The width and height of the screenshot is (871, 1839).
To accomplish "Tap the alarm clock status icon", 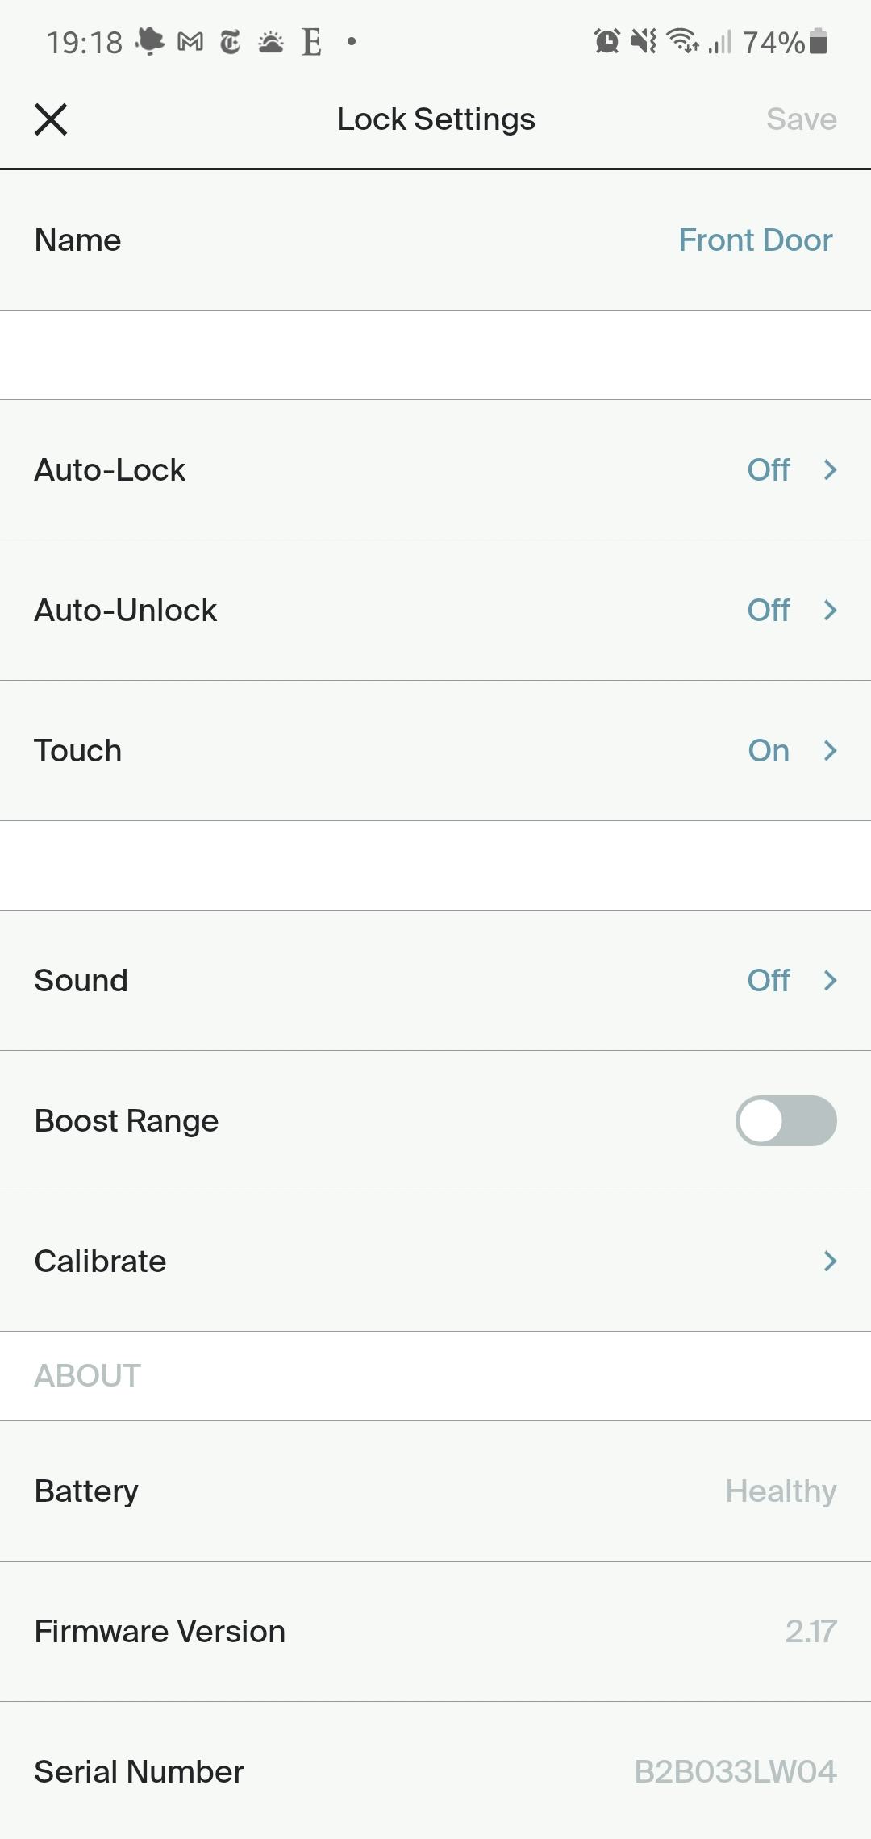I will [606, 41].
